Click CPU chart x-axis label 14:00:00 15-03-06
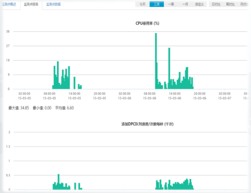 tap(174, 96)
